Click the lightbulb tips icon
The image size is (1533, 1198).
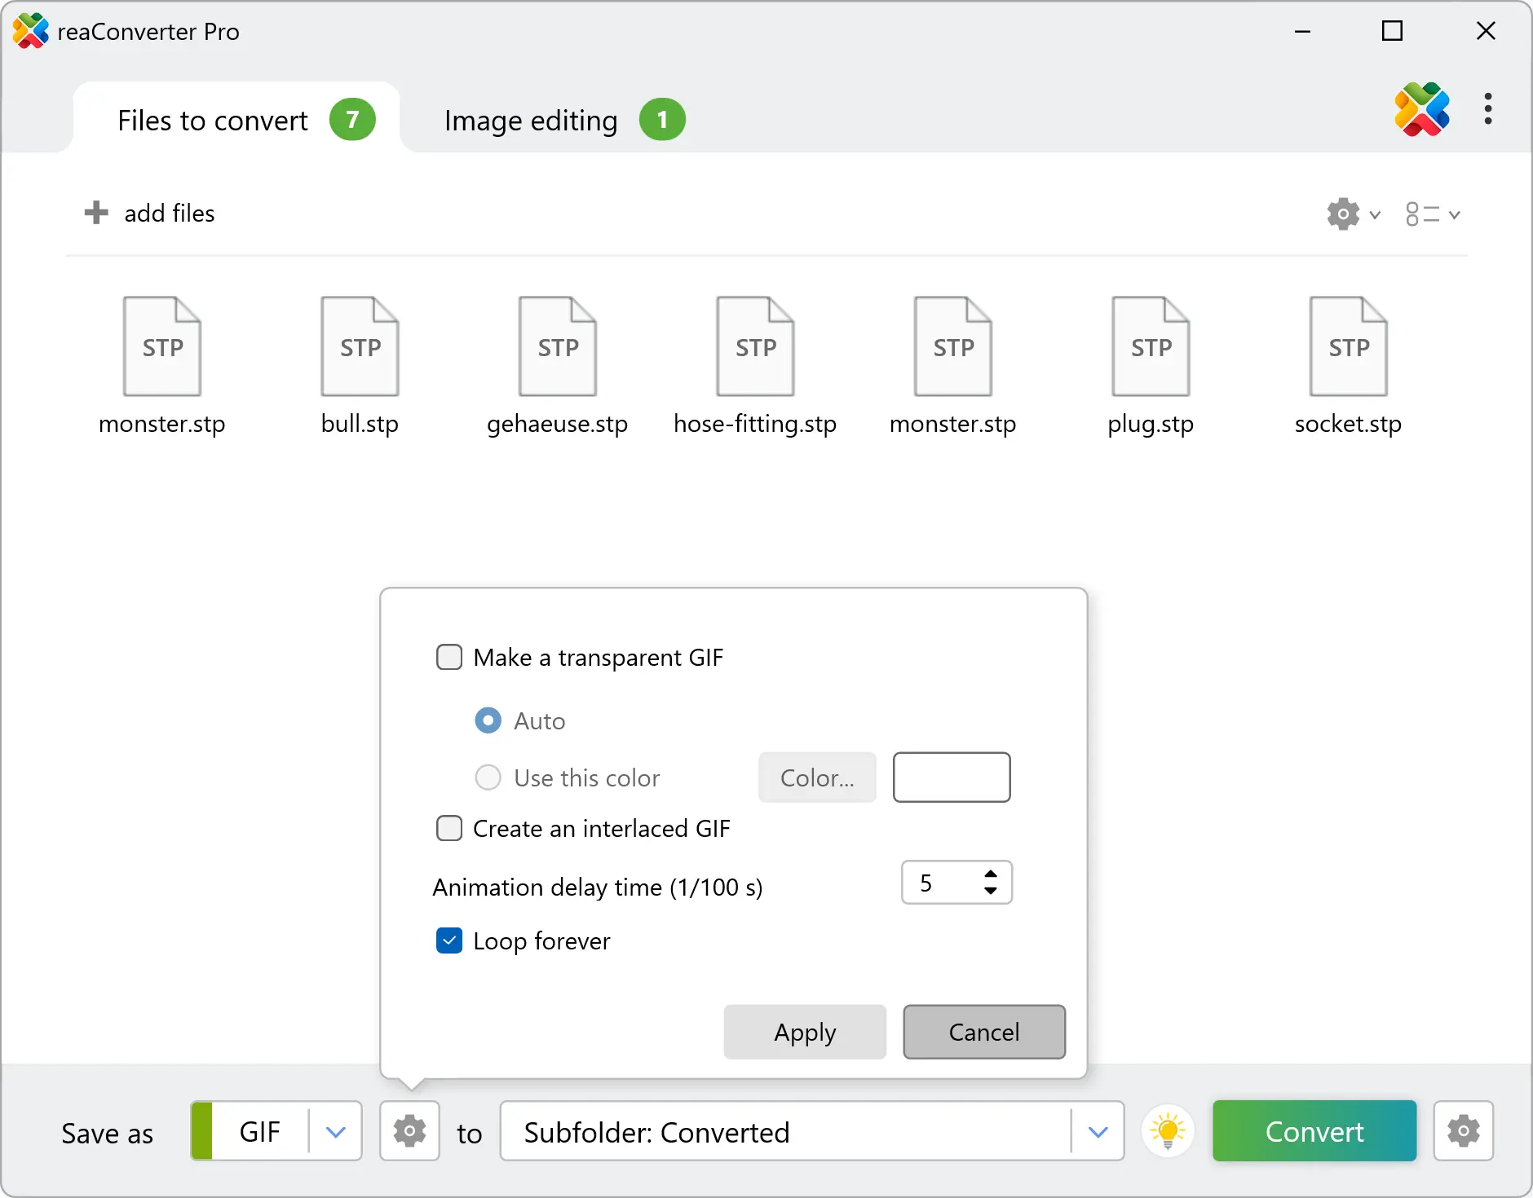pos(1168,1131)
